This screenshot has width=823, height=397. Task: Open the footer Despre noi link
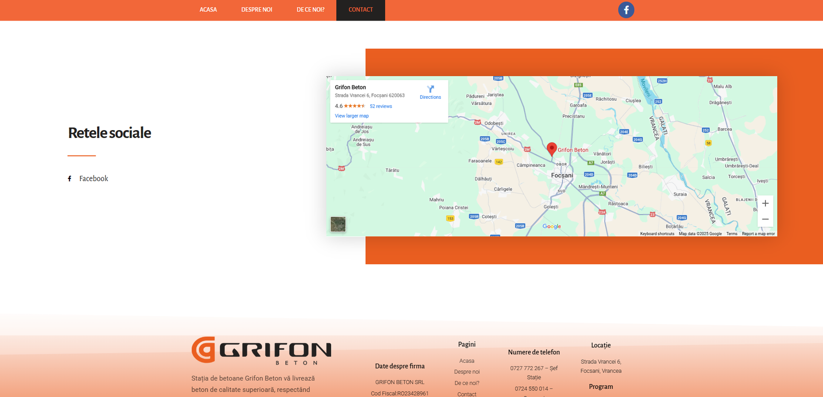coord(467,372)
